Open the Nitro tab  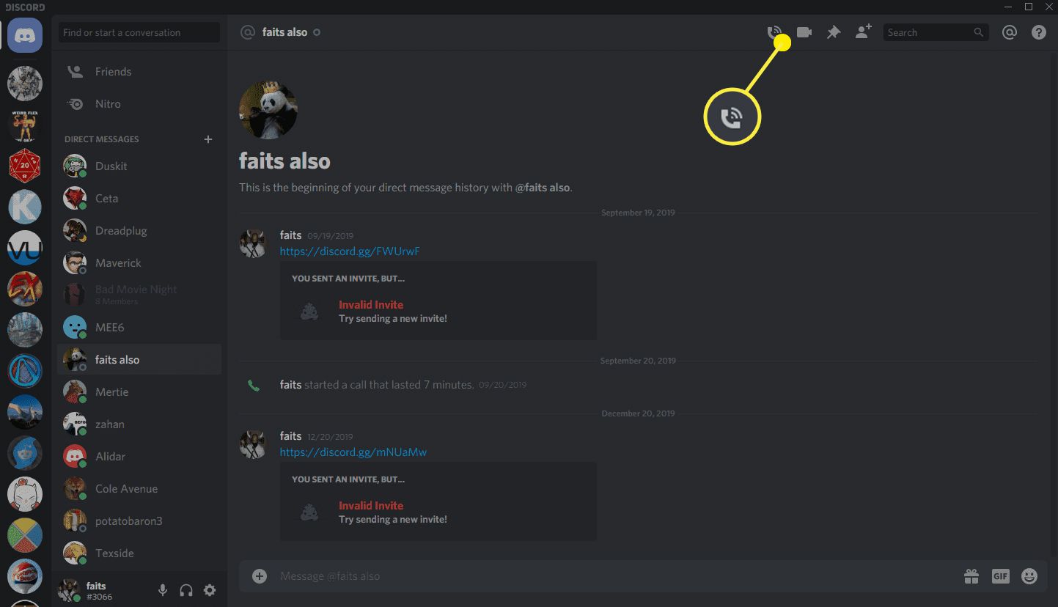(106, 103)
